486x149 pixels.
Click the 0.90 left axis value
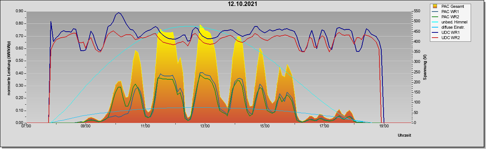(20, 11)
